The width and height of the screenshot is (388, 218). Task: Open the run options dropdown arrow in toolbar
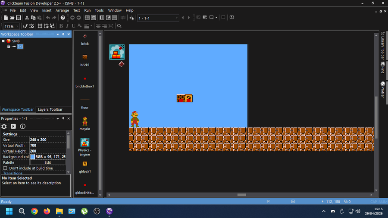point(216,18)
